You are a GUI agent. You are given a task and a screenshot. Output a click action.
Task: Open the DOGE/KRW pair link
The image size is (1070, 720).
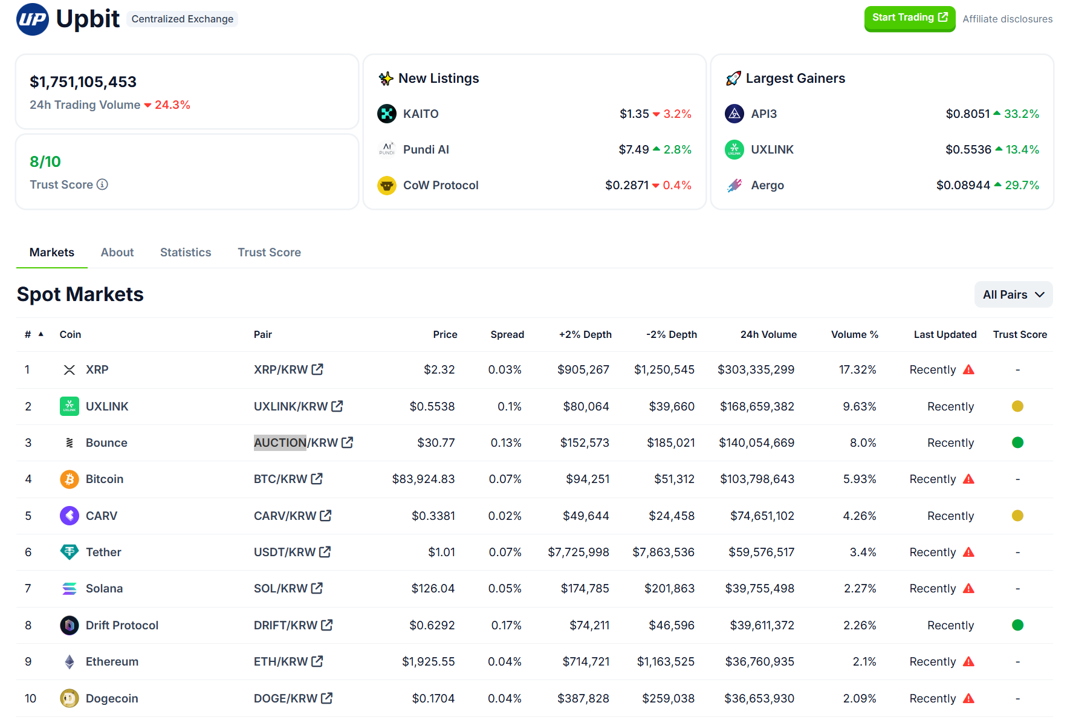point(293,698)
